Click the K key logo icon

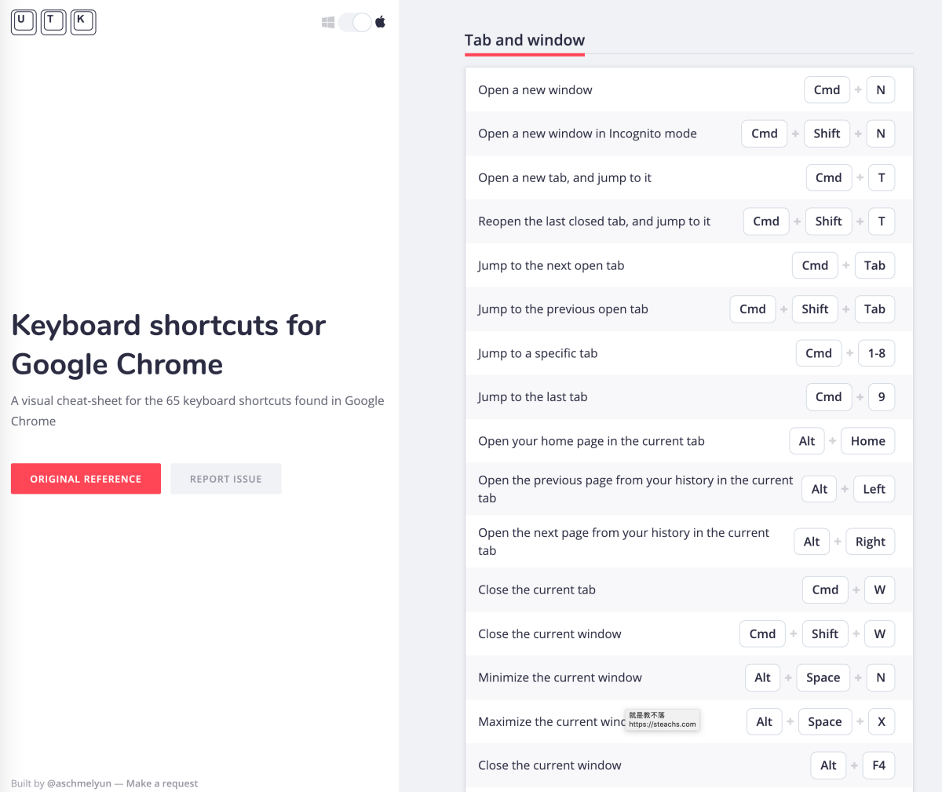point(83,22)
